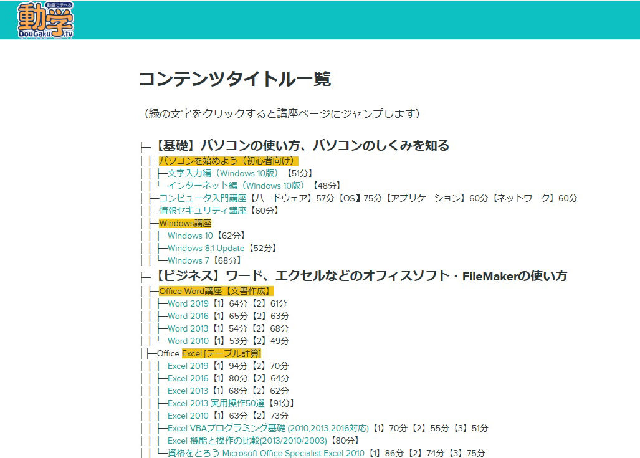The image size is (640, 458).
Task: Click the highlighted Office Word講座【文書作成】 category
Action: click(x=216, y=291)
